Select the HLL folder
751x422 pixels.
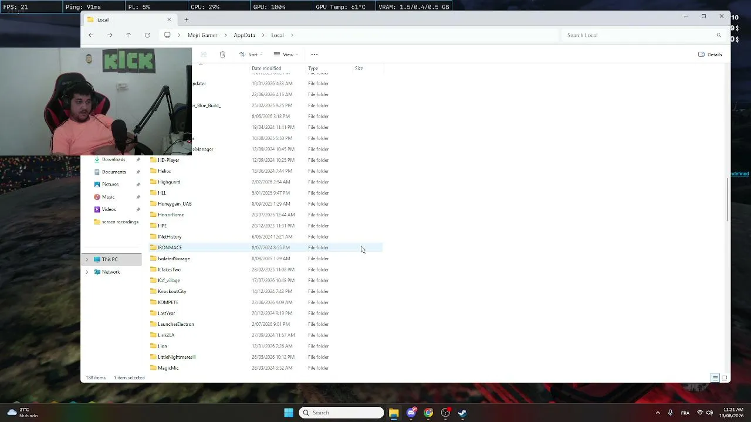162,193
